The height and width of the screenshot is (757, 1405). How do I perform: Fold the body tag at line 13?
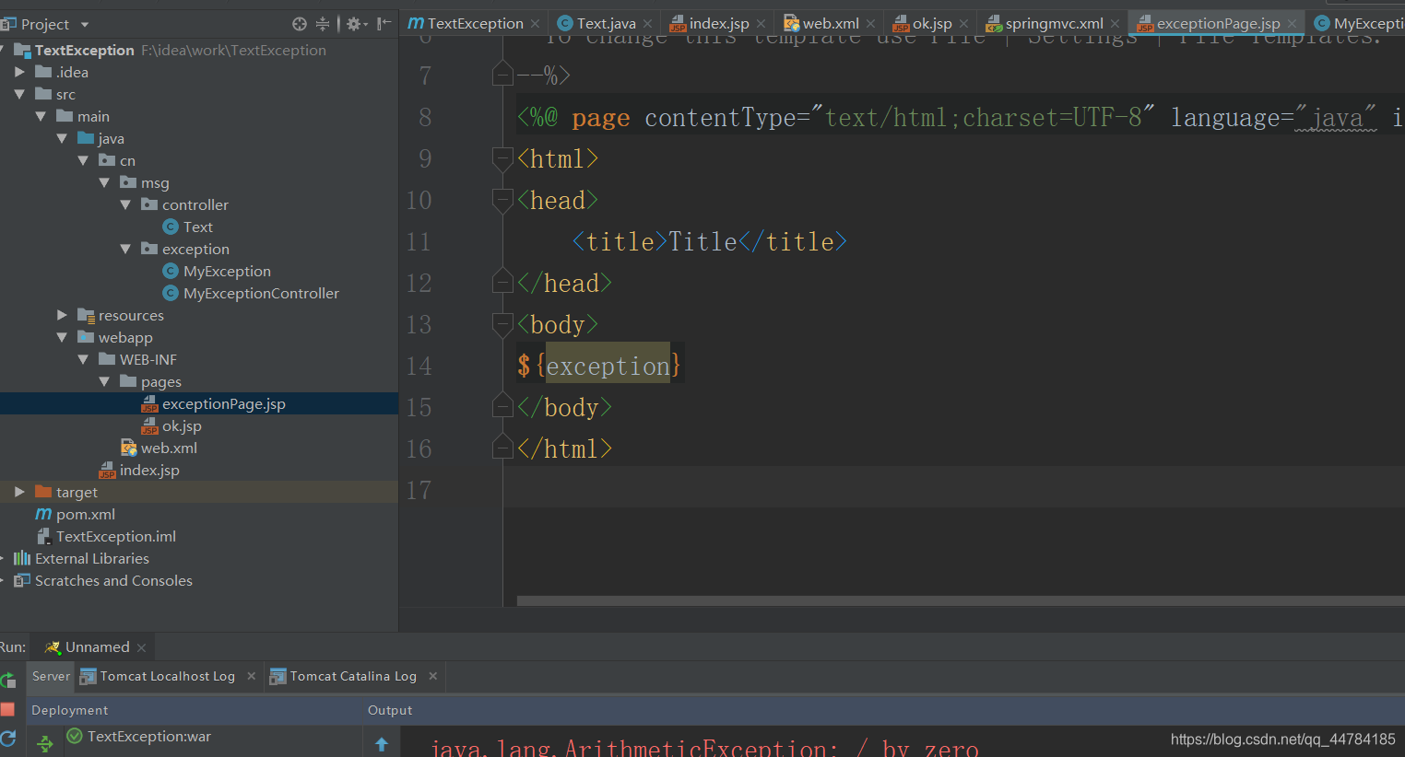(502, 324)
